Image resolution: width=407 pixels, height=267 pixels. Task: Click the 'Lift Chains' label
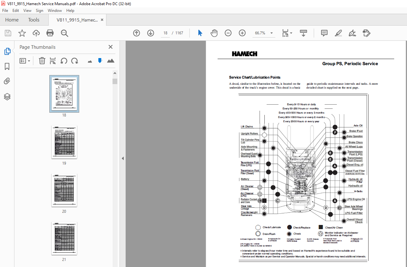tap(247, 126)
